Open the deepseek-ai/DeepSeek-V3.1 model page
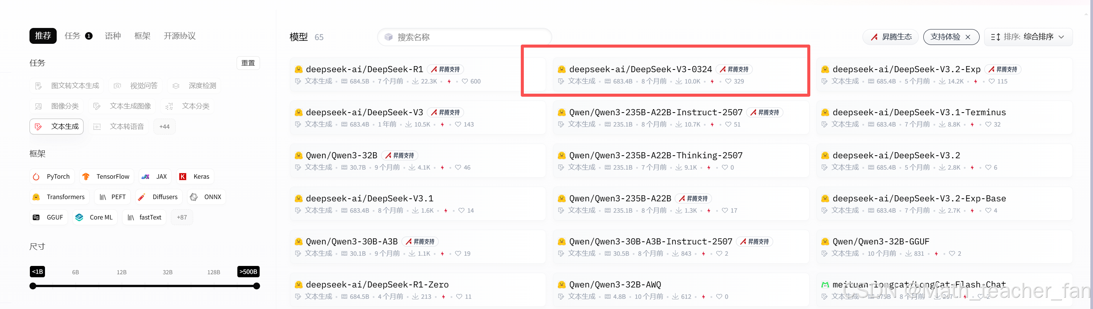This screenshot has width=1093, height=309. [369, 198]
